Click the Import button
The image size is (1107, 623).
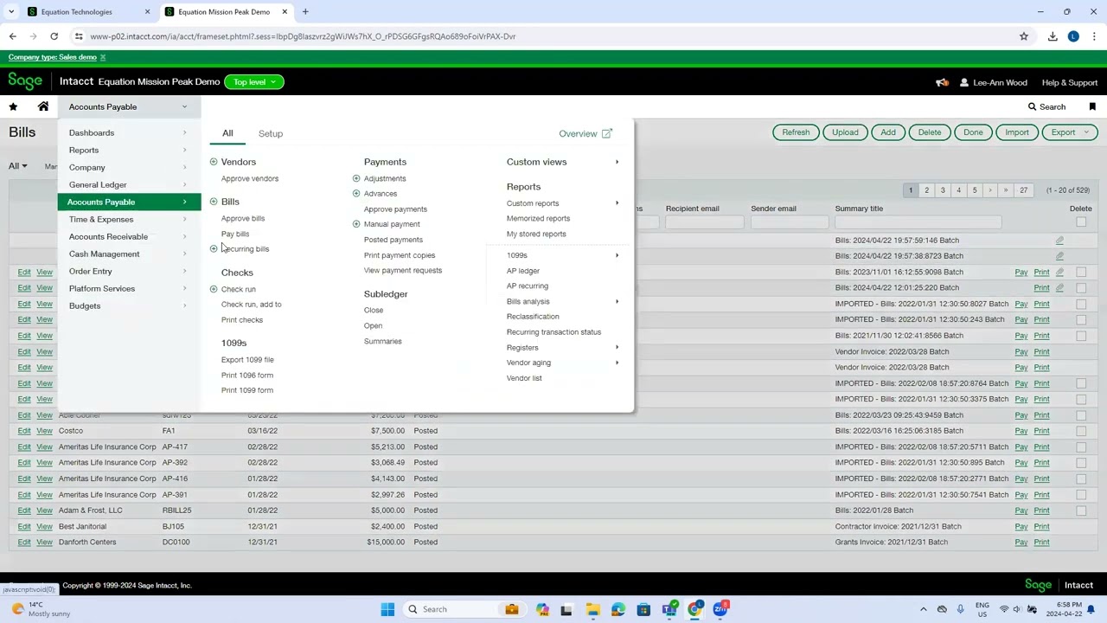pyautogui.click(x=1017, y=132)
